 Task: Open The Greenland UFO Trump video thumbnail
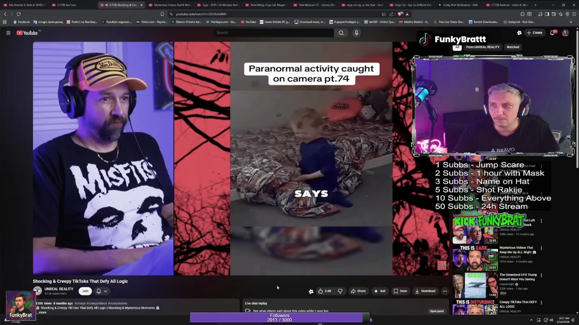pos(475,285)
